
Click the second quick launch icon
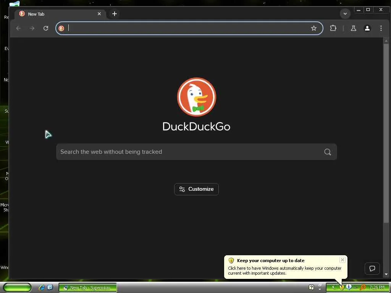[50, 287]
